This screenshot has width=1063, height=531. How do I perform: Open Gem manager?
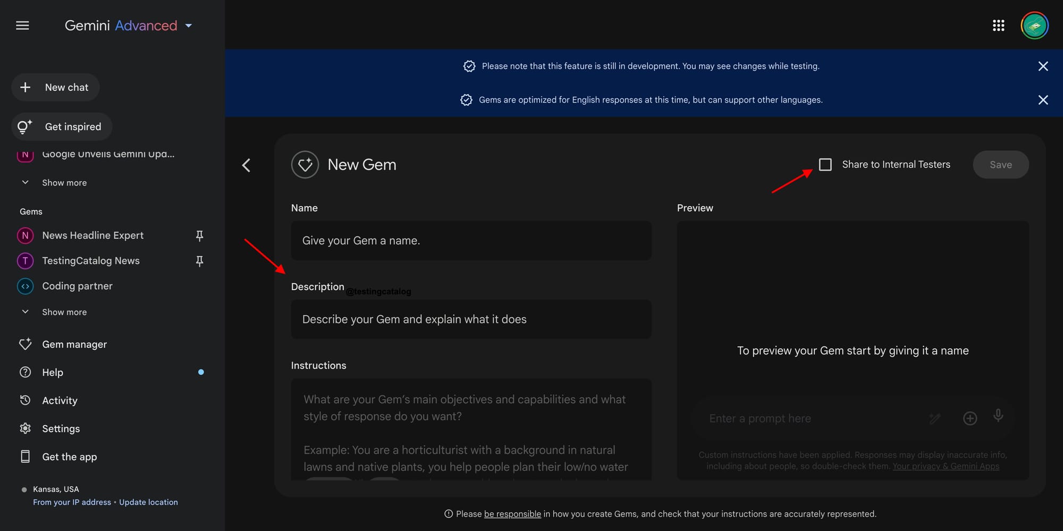point(74,344)
